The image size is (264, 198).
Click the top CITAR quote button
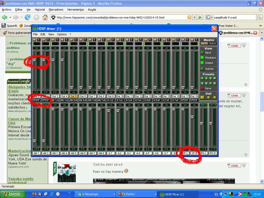pos(234,46)
